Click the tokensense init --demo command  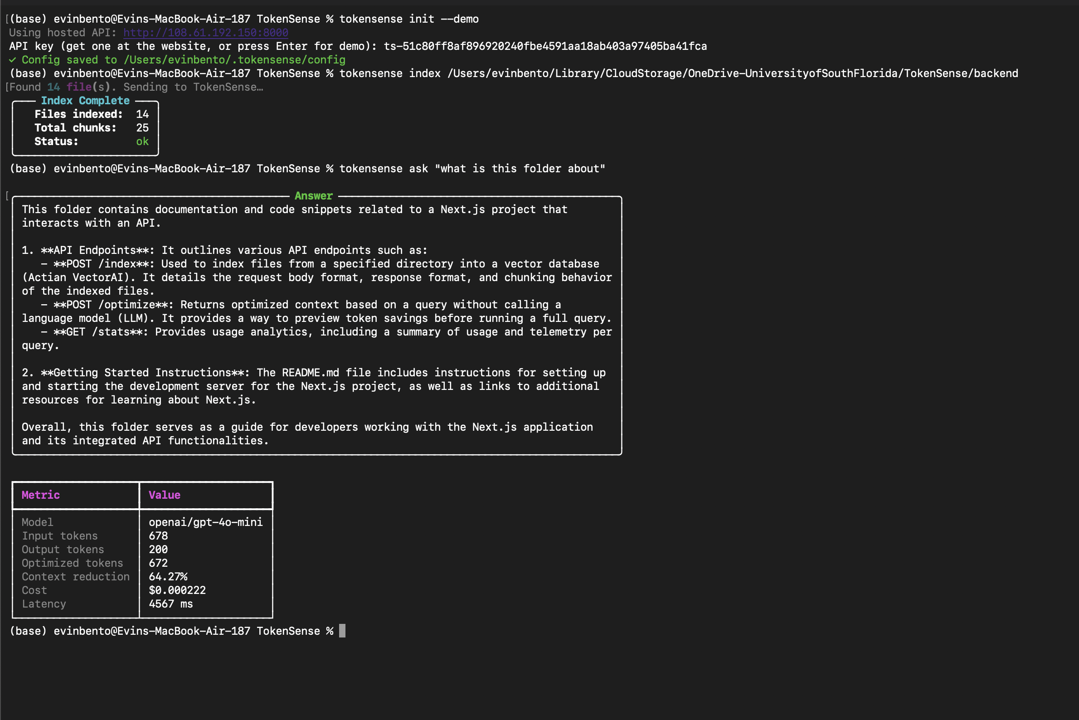(x=408, y=19)
